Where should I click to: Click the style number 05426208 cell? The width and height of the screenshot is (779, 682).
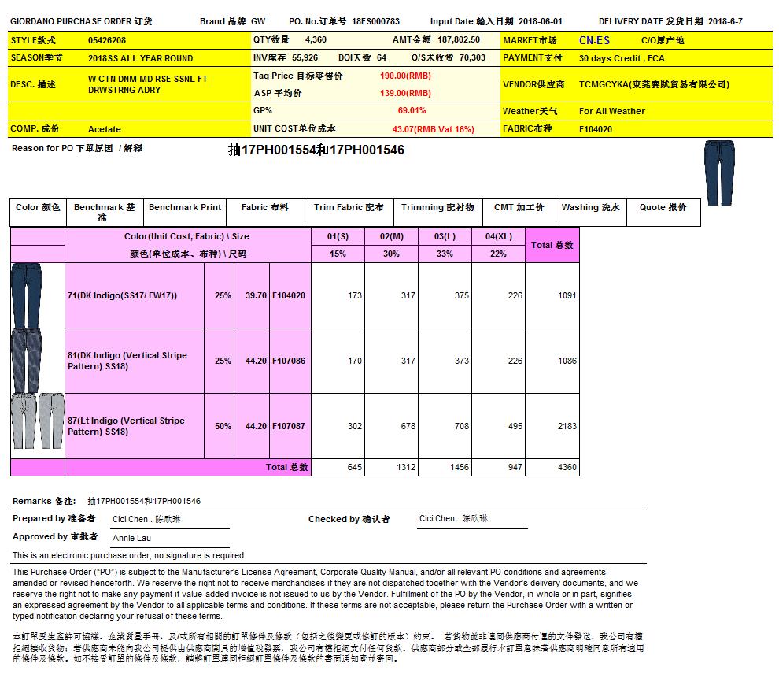(x=107, y=39)
